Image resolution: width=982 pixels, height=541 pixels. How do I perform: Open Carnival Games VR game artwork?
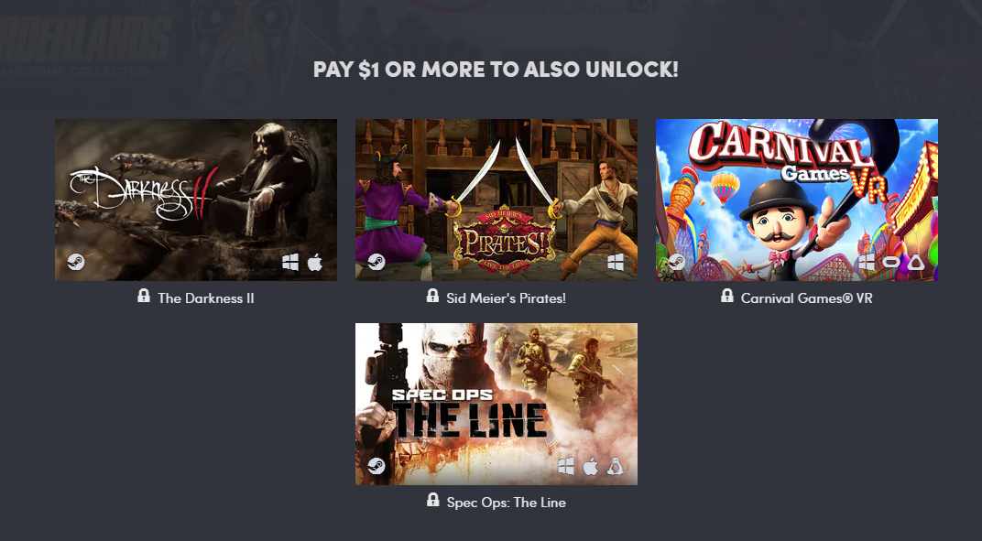[x=797, y=200]
